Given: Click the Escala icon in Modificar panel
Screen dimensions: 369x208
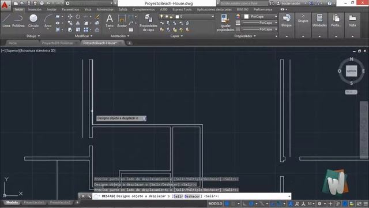Looking at the screenshot, I should (78, 29).
